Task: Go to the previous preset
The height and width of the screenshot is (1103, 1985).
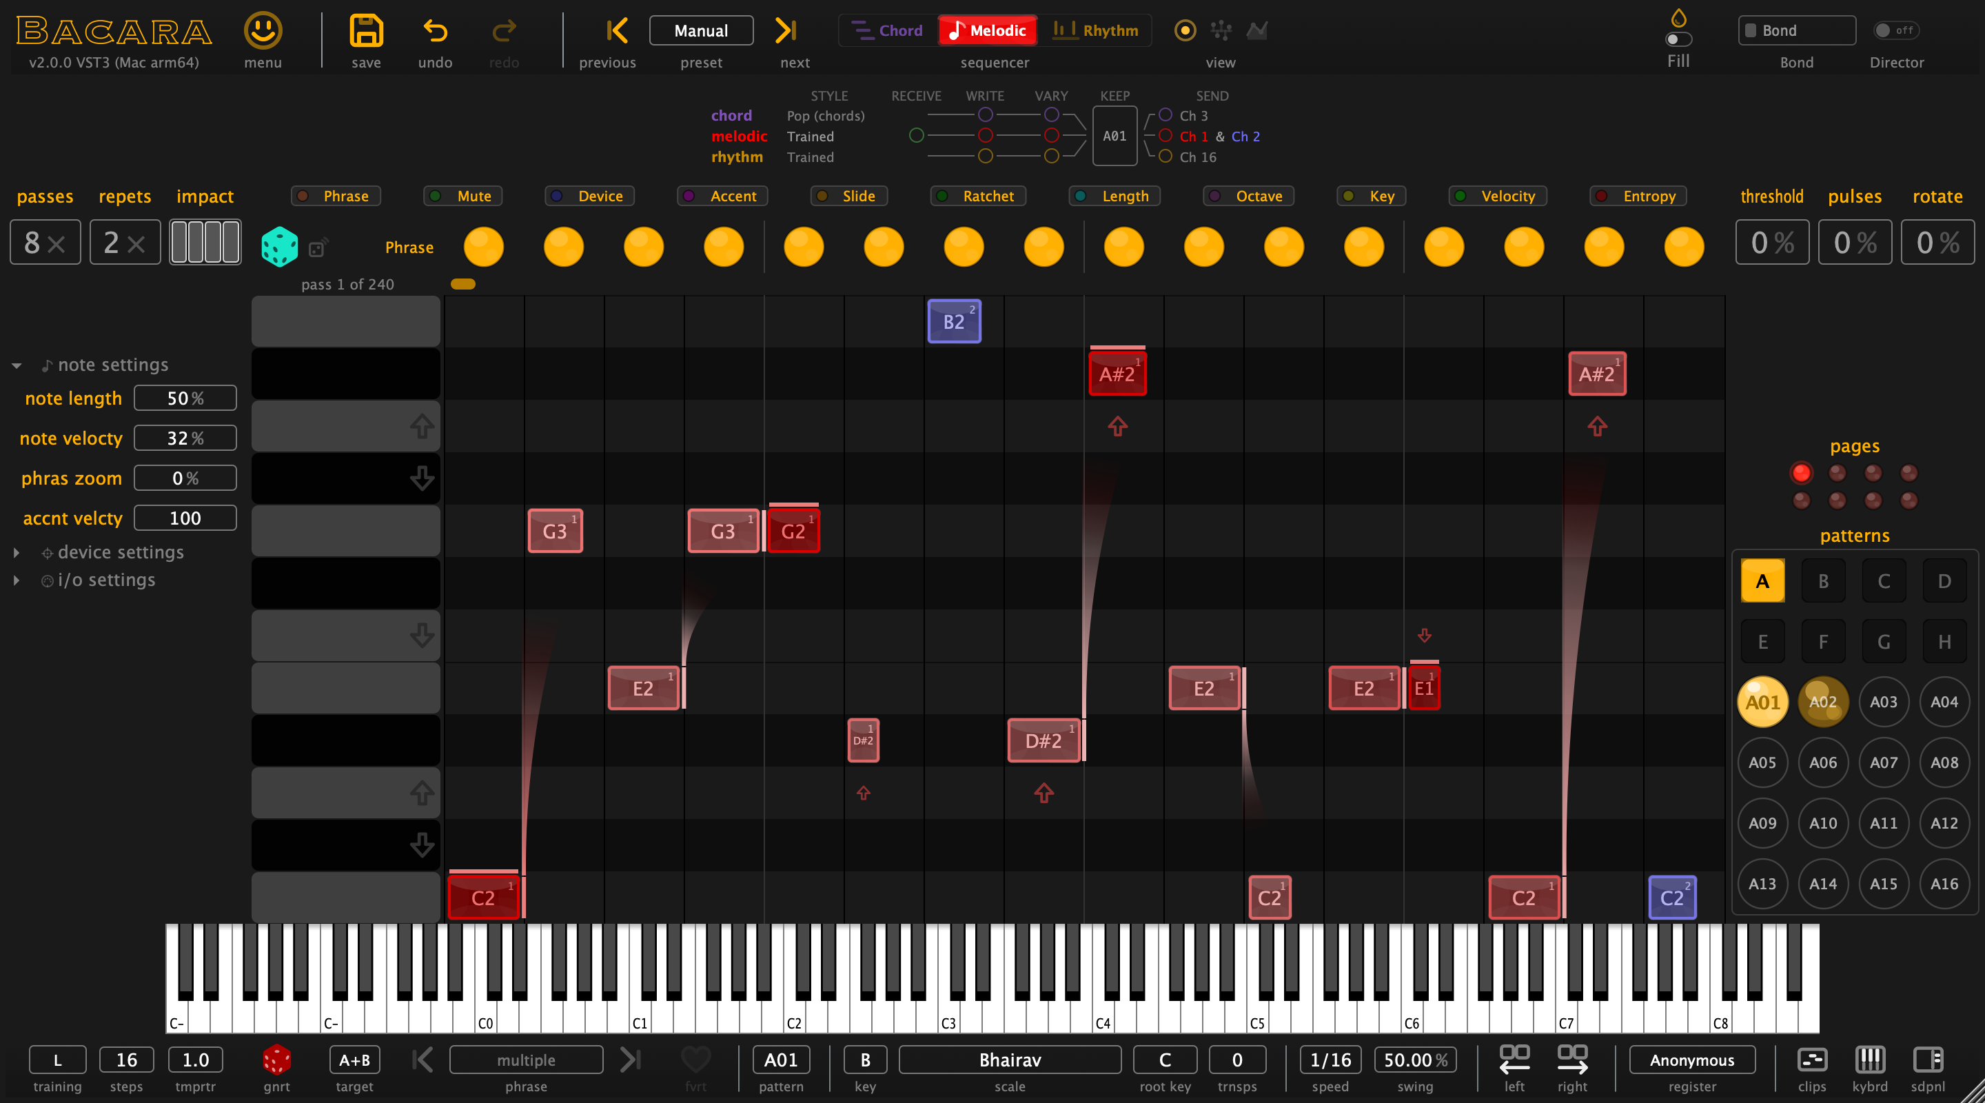Action: click(618, 31)
